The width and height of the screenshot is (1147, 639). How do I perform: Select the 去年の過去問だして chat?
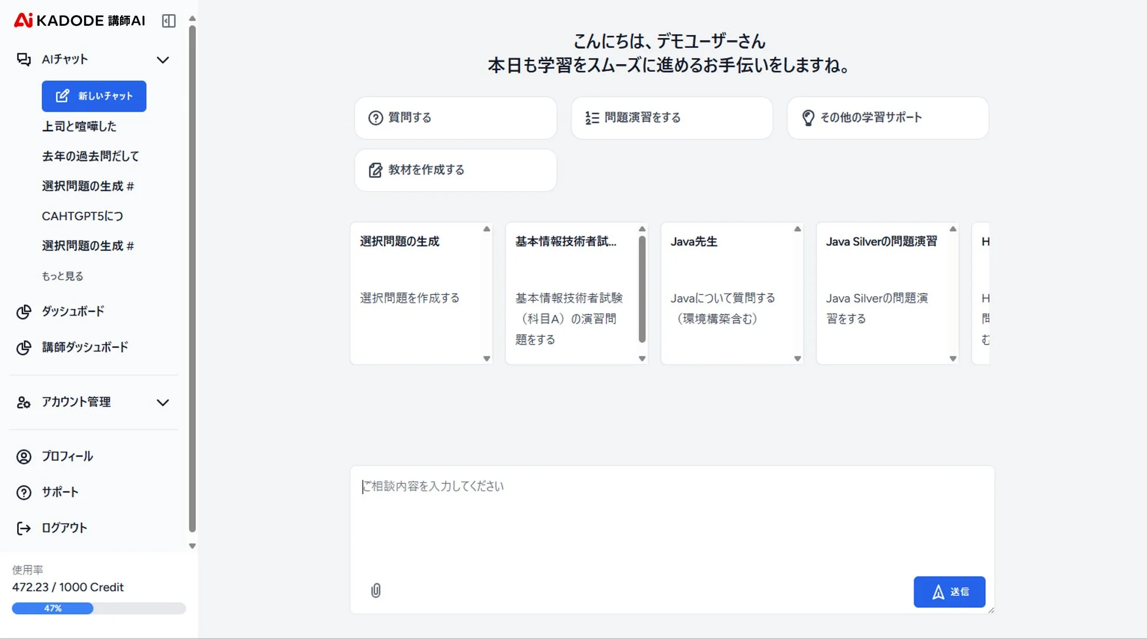point(90,156)
